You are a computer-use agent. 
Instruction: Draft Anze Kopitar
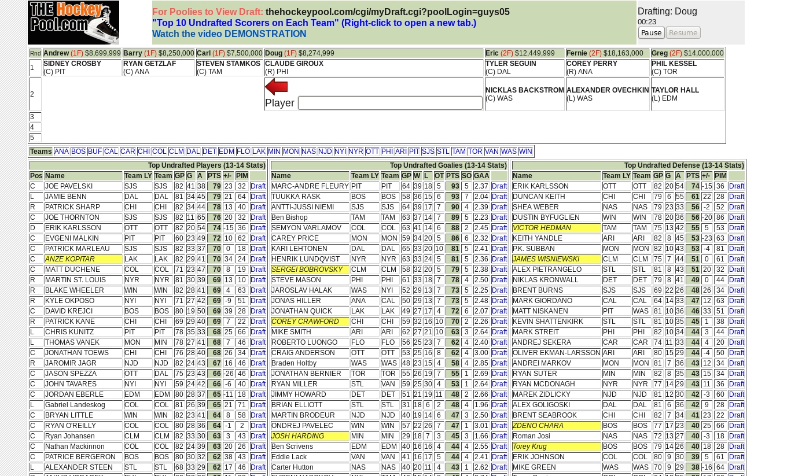click(x=258, y=259)
